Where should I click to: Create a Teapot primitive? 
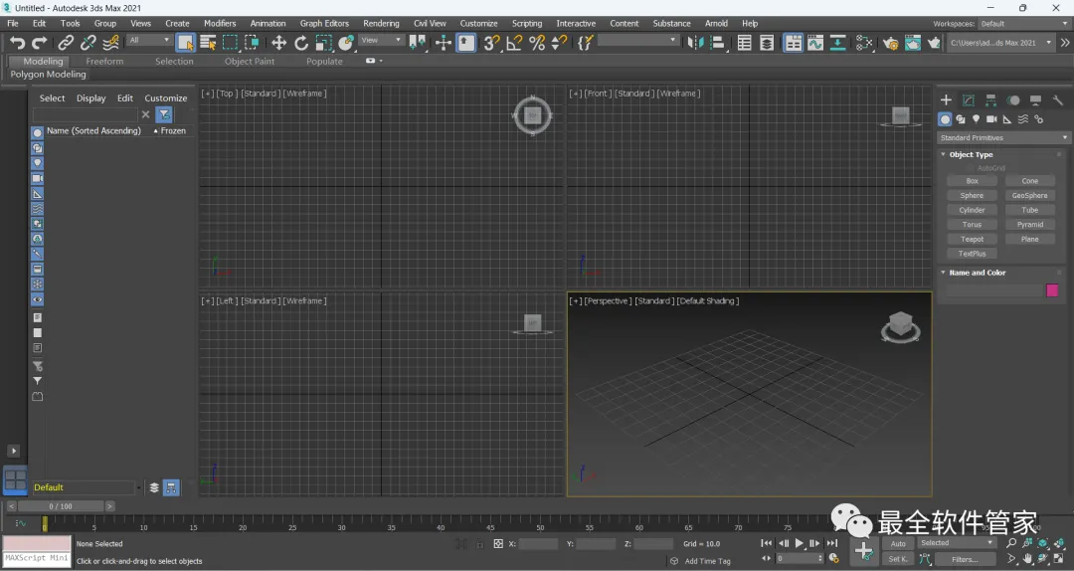pos(972,239)
